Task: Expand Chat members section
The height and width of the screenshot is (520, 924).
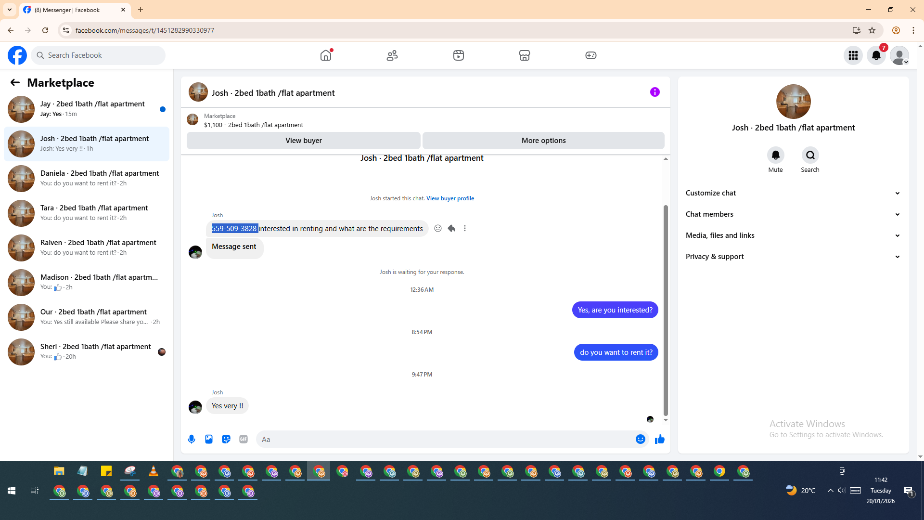Action: pos(793,214)
